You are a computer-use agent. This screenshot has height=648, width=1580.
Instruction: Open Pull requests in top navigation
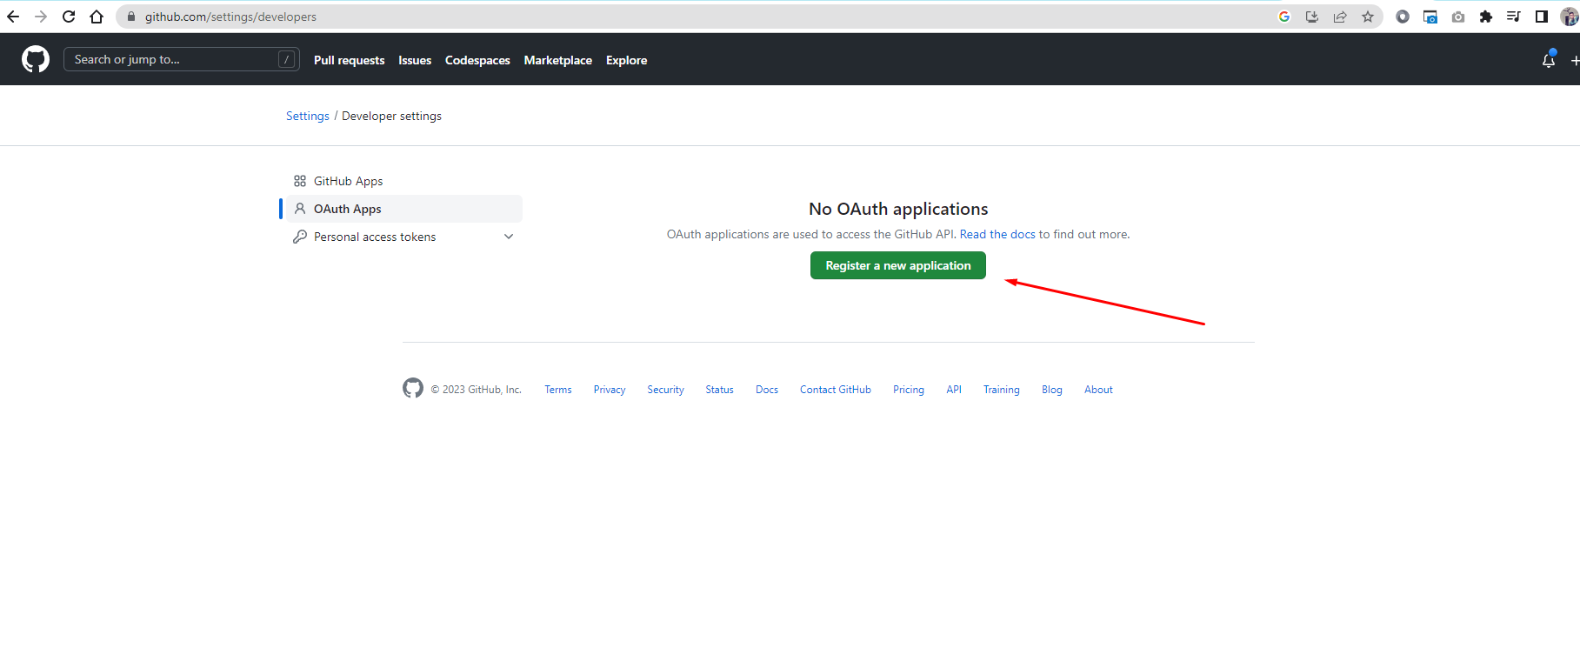(x=349, y=60)
